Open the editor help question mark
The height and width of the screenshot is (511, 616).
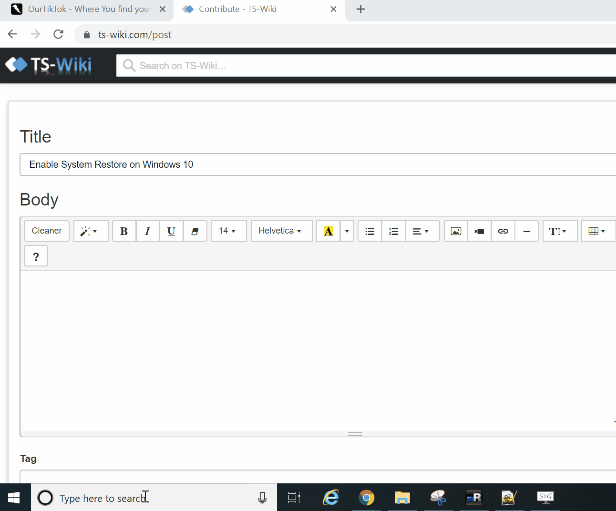(36, 256)
